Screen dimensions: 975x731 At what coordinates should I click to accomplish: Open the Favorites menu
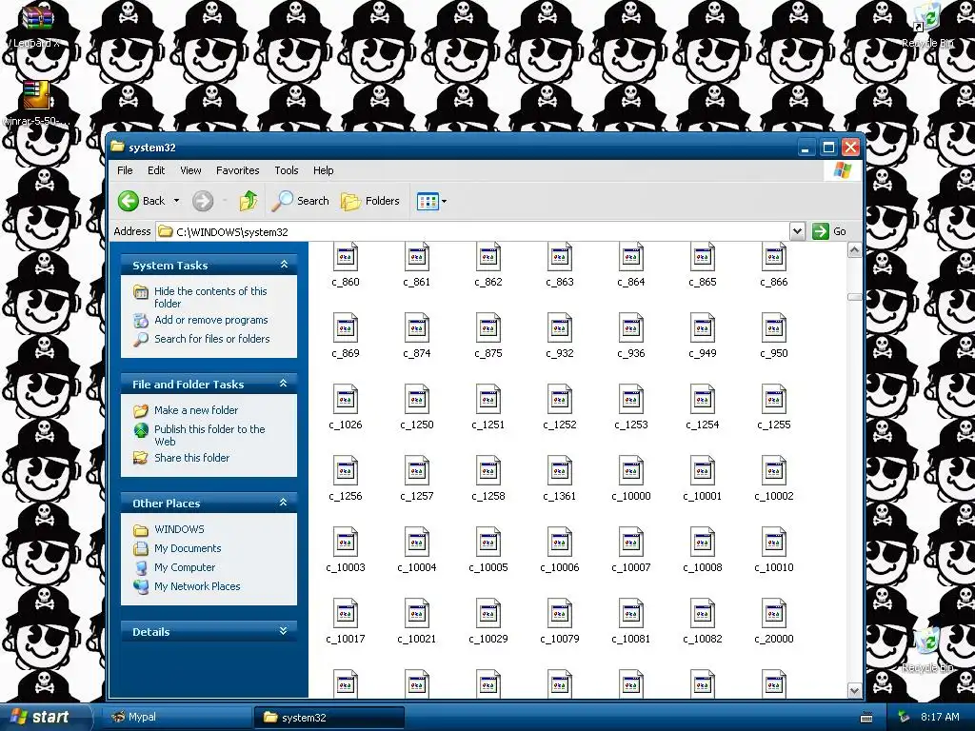click(237, 170)
